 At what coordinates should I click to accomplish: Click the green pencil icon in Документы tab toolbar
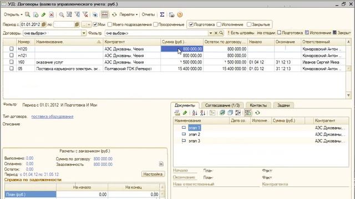click(x=185, y=113)
